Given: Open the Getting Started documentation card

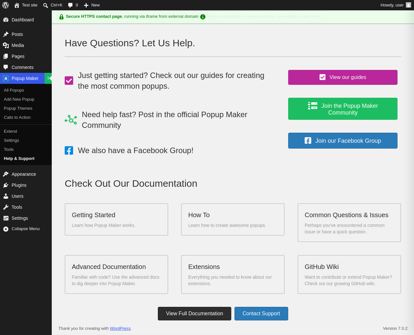Looking at the screenshot, I should point(116,219).
